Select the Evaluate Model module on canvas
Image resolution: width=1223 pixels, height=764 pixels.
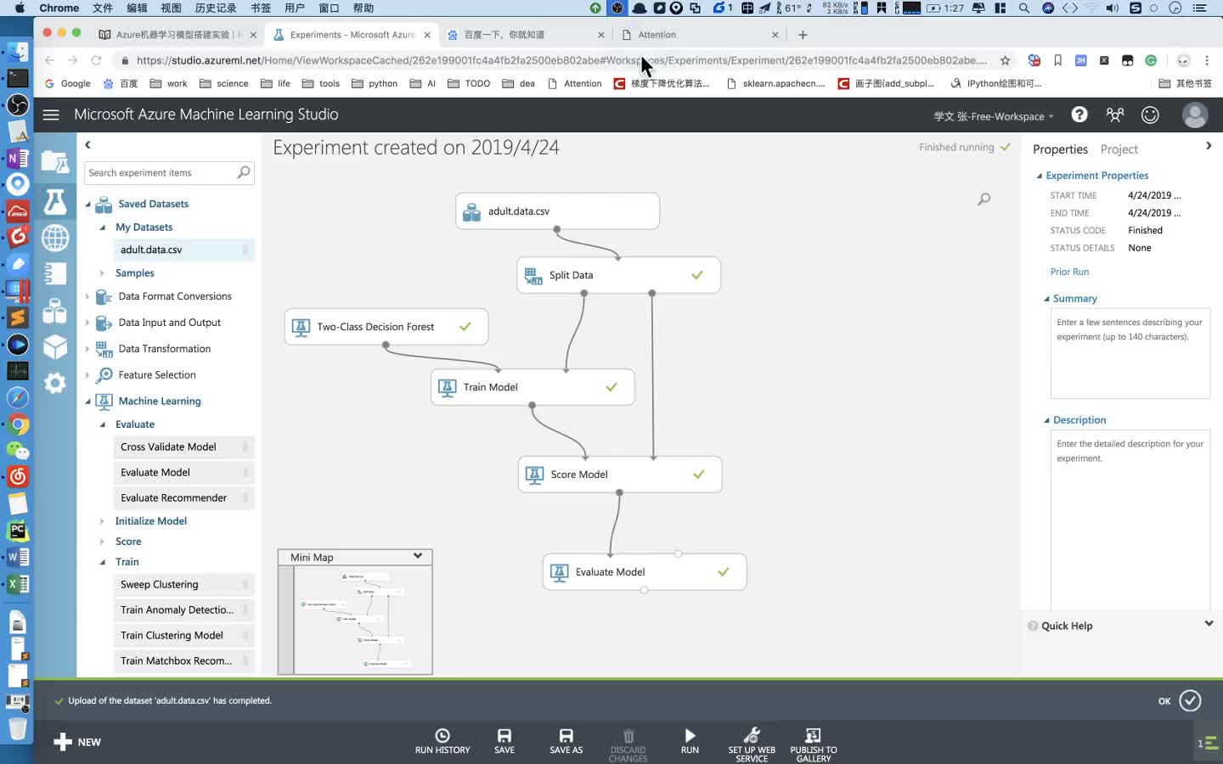click(645, 572)
